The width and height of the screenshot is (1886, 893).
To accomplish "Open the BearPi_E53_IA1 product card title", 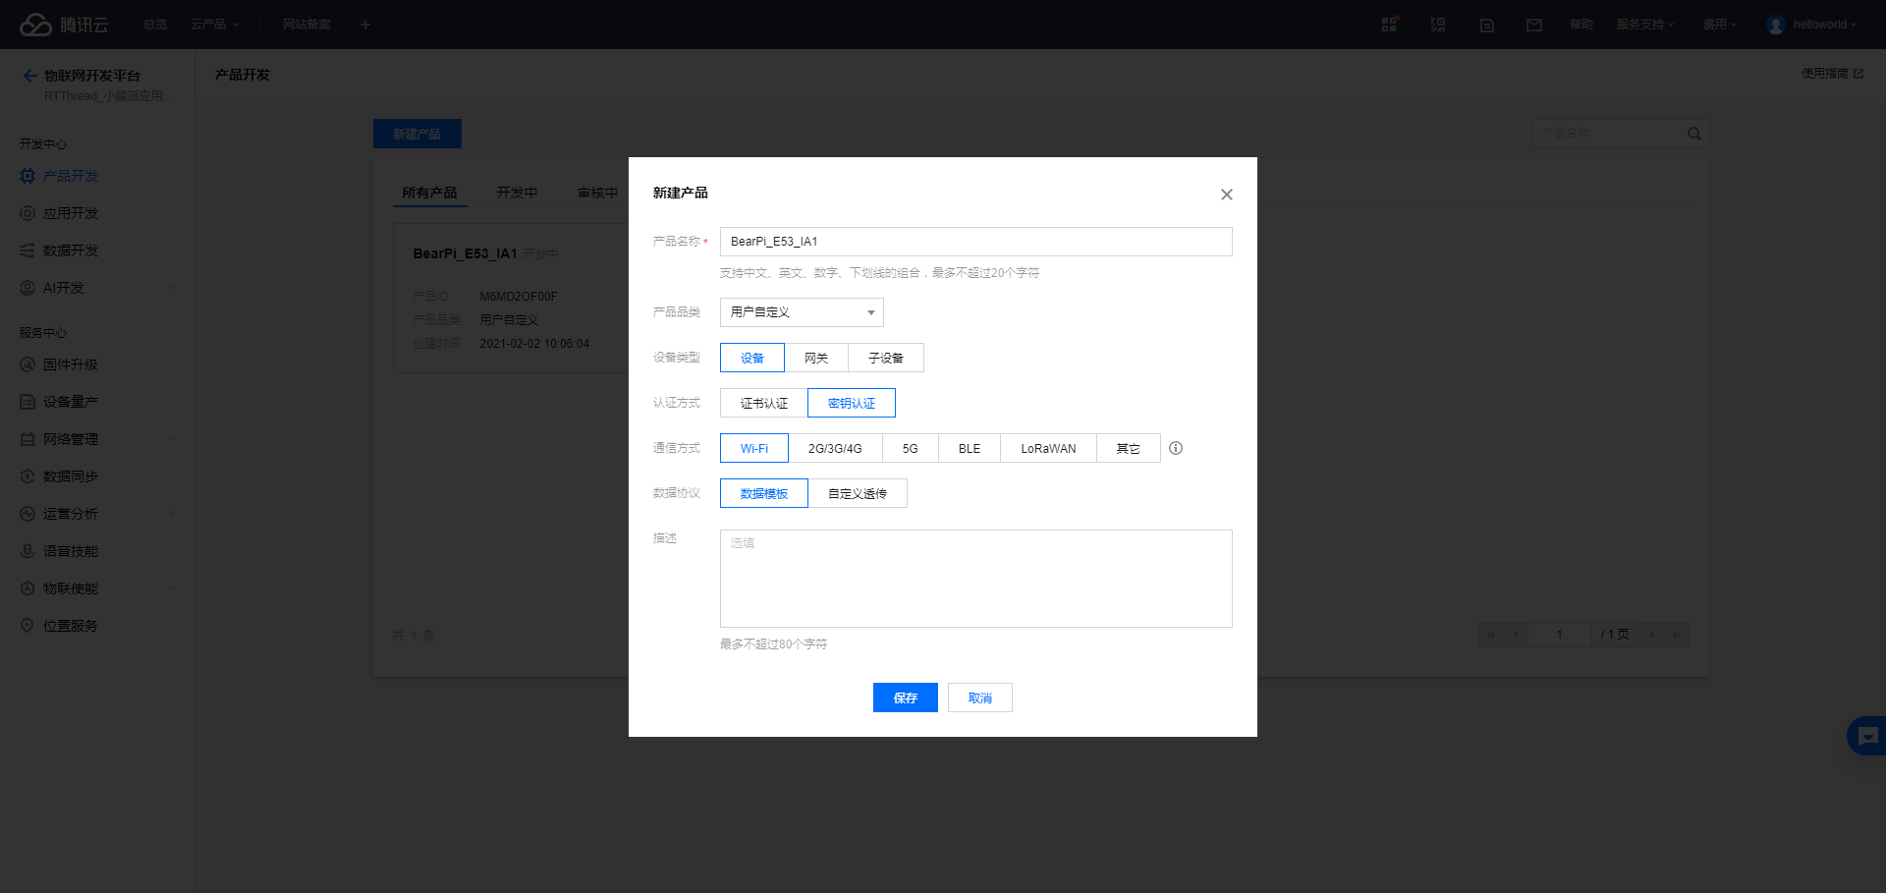I will coord(465,253).
